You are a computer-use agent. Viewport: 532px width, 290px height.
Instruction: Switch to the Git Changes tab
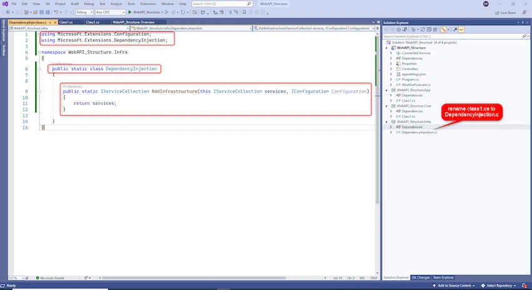421,277
